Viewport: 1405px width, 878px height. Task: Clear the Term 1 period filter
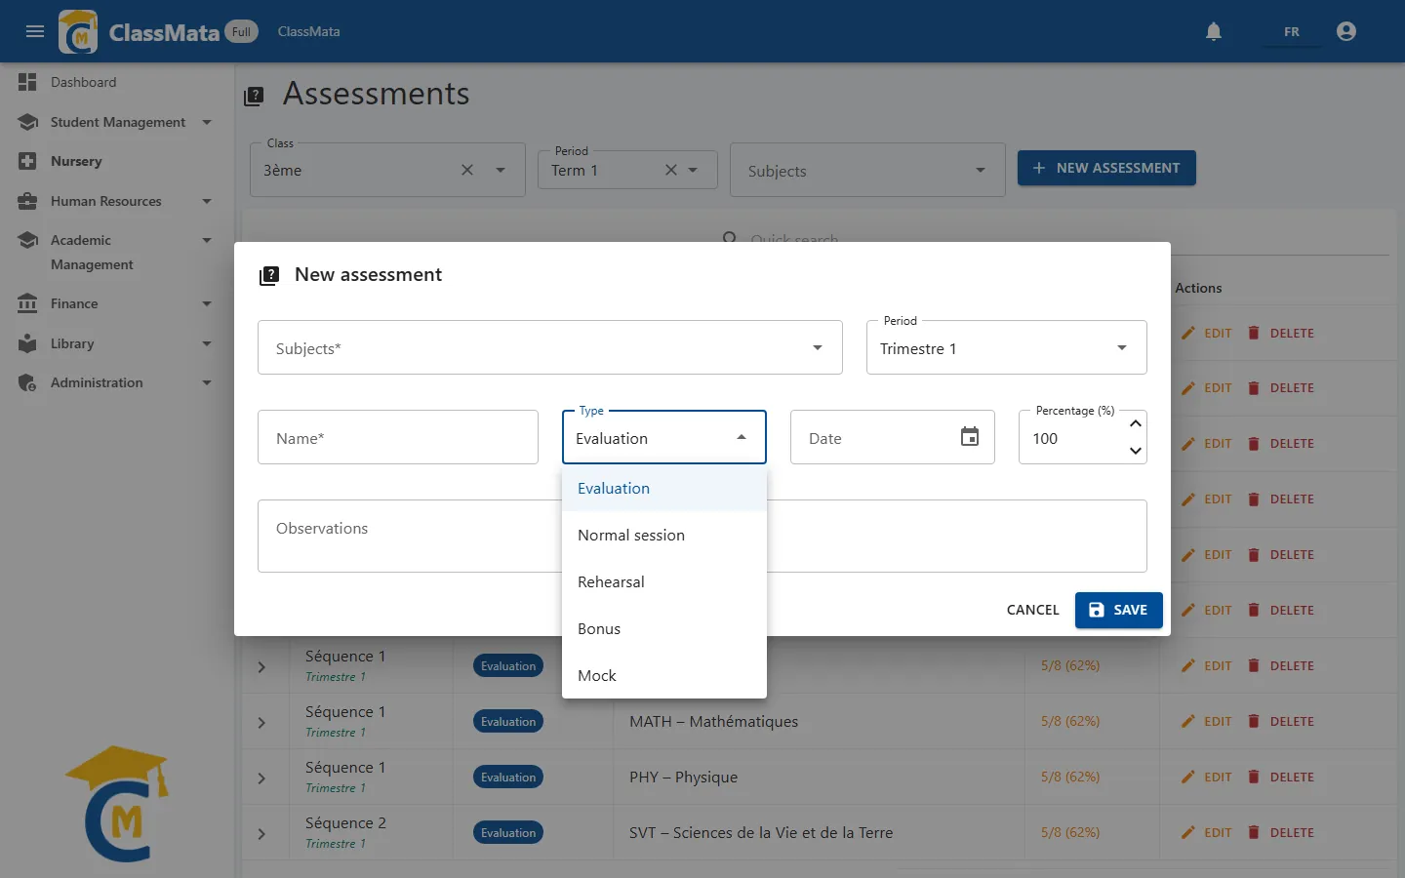[671, 170]
